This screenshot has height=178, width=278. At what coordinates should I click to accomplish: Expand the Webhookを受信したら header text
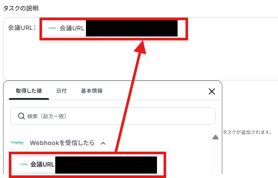pos(62,143)
